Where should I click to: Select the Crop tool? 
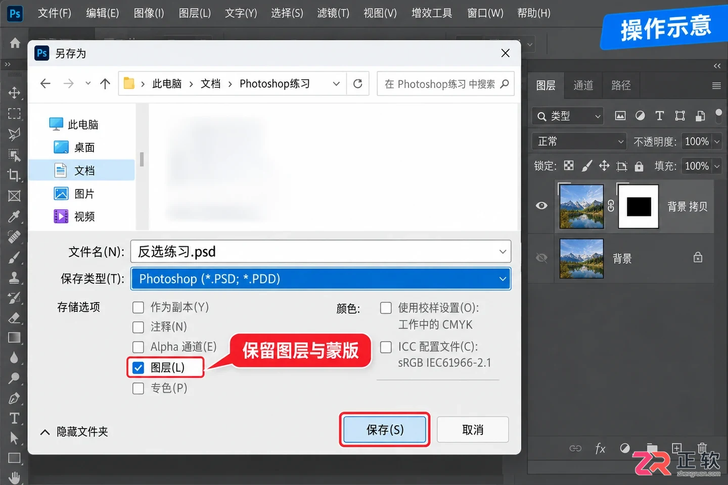click(14, 175)
